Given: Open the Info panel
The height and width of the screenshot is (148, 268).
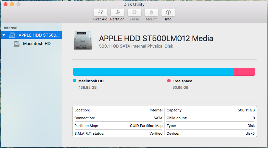Looking at the screenshot, I should (x=168, y=13).
